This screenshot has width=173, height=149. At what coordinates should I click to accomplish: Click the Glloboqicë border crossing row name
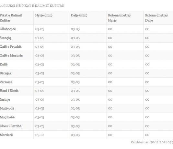click(8, 29)
